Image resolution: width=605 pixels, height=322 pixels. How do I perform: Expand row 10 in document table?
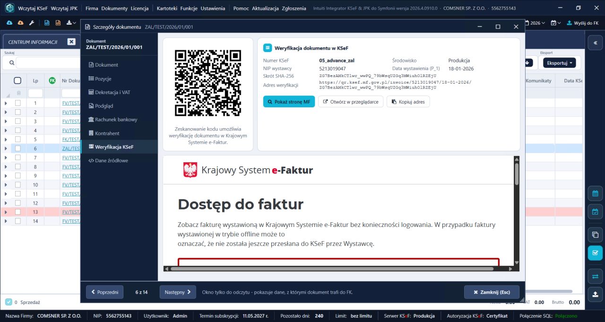point(6,185)
